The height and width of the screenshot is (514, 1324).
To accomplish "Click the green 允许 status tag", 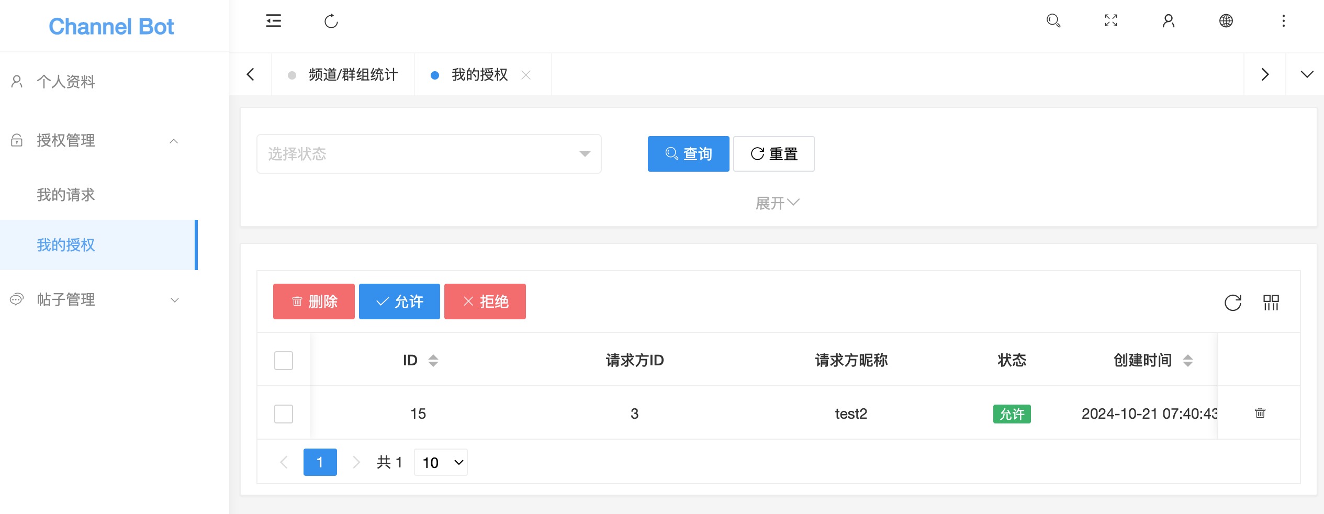I will (1012, 414).
